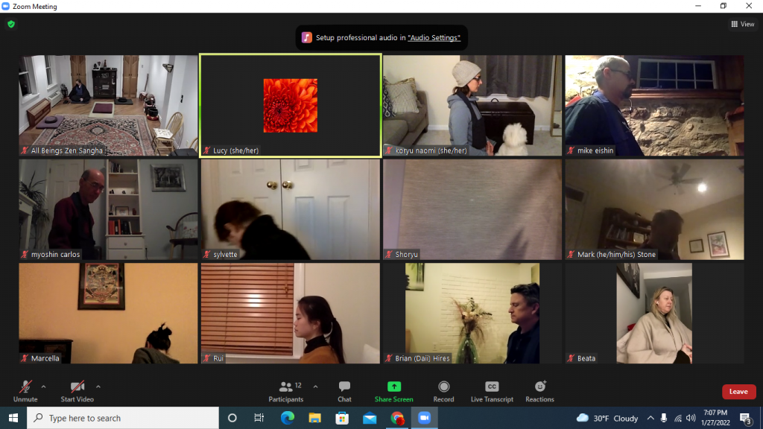Open Mail app from taskbar

tap(370, 418)
